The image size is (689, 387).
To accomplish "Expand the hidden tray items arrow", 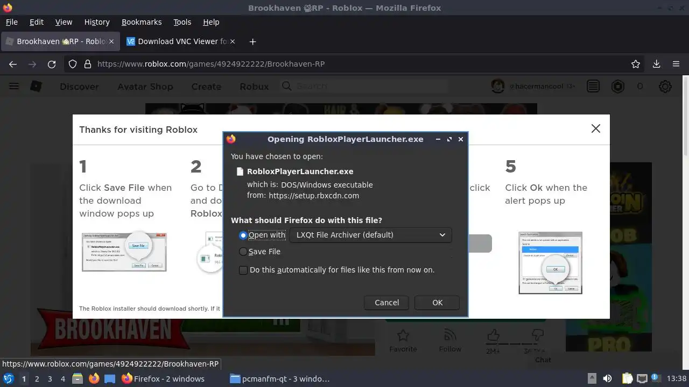I will (x=592, y=378).
